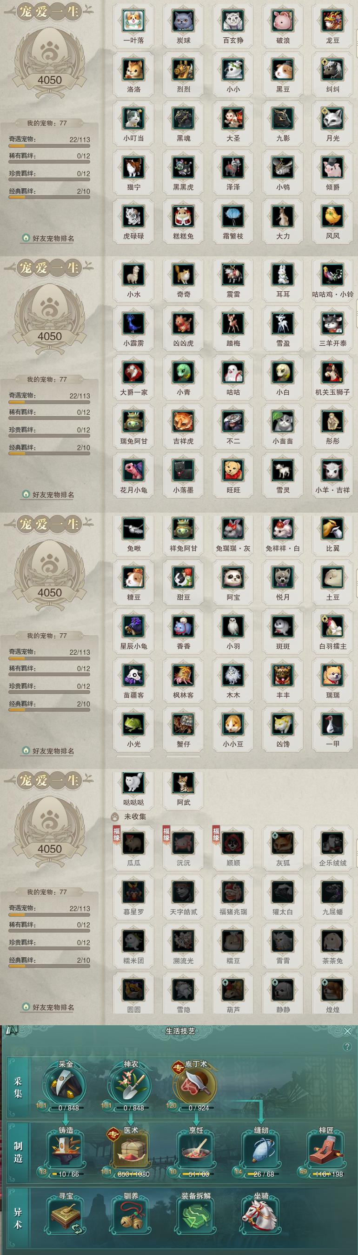Choose the 阿宝 panda pet icon

tap(233, 577)
